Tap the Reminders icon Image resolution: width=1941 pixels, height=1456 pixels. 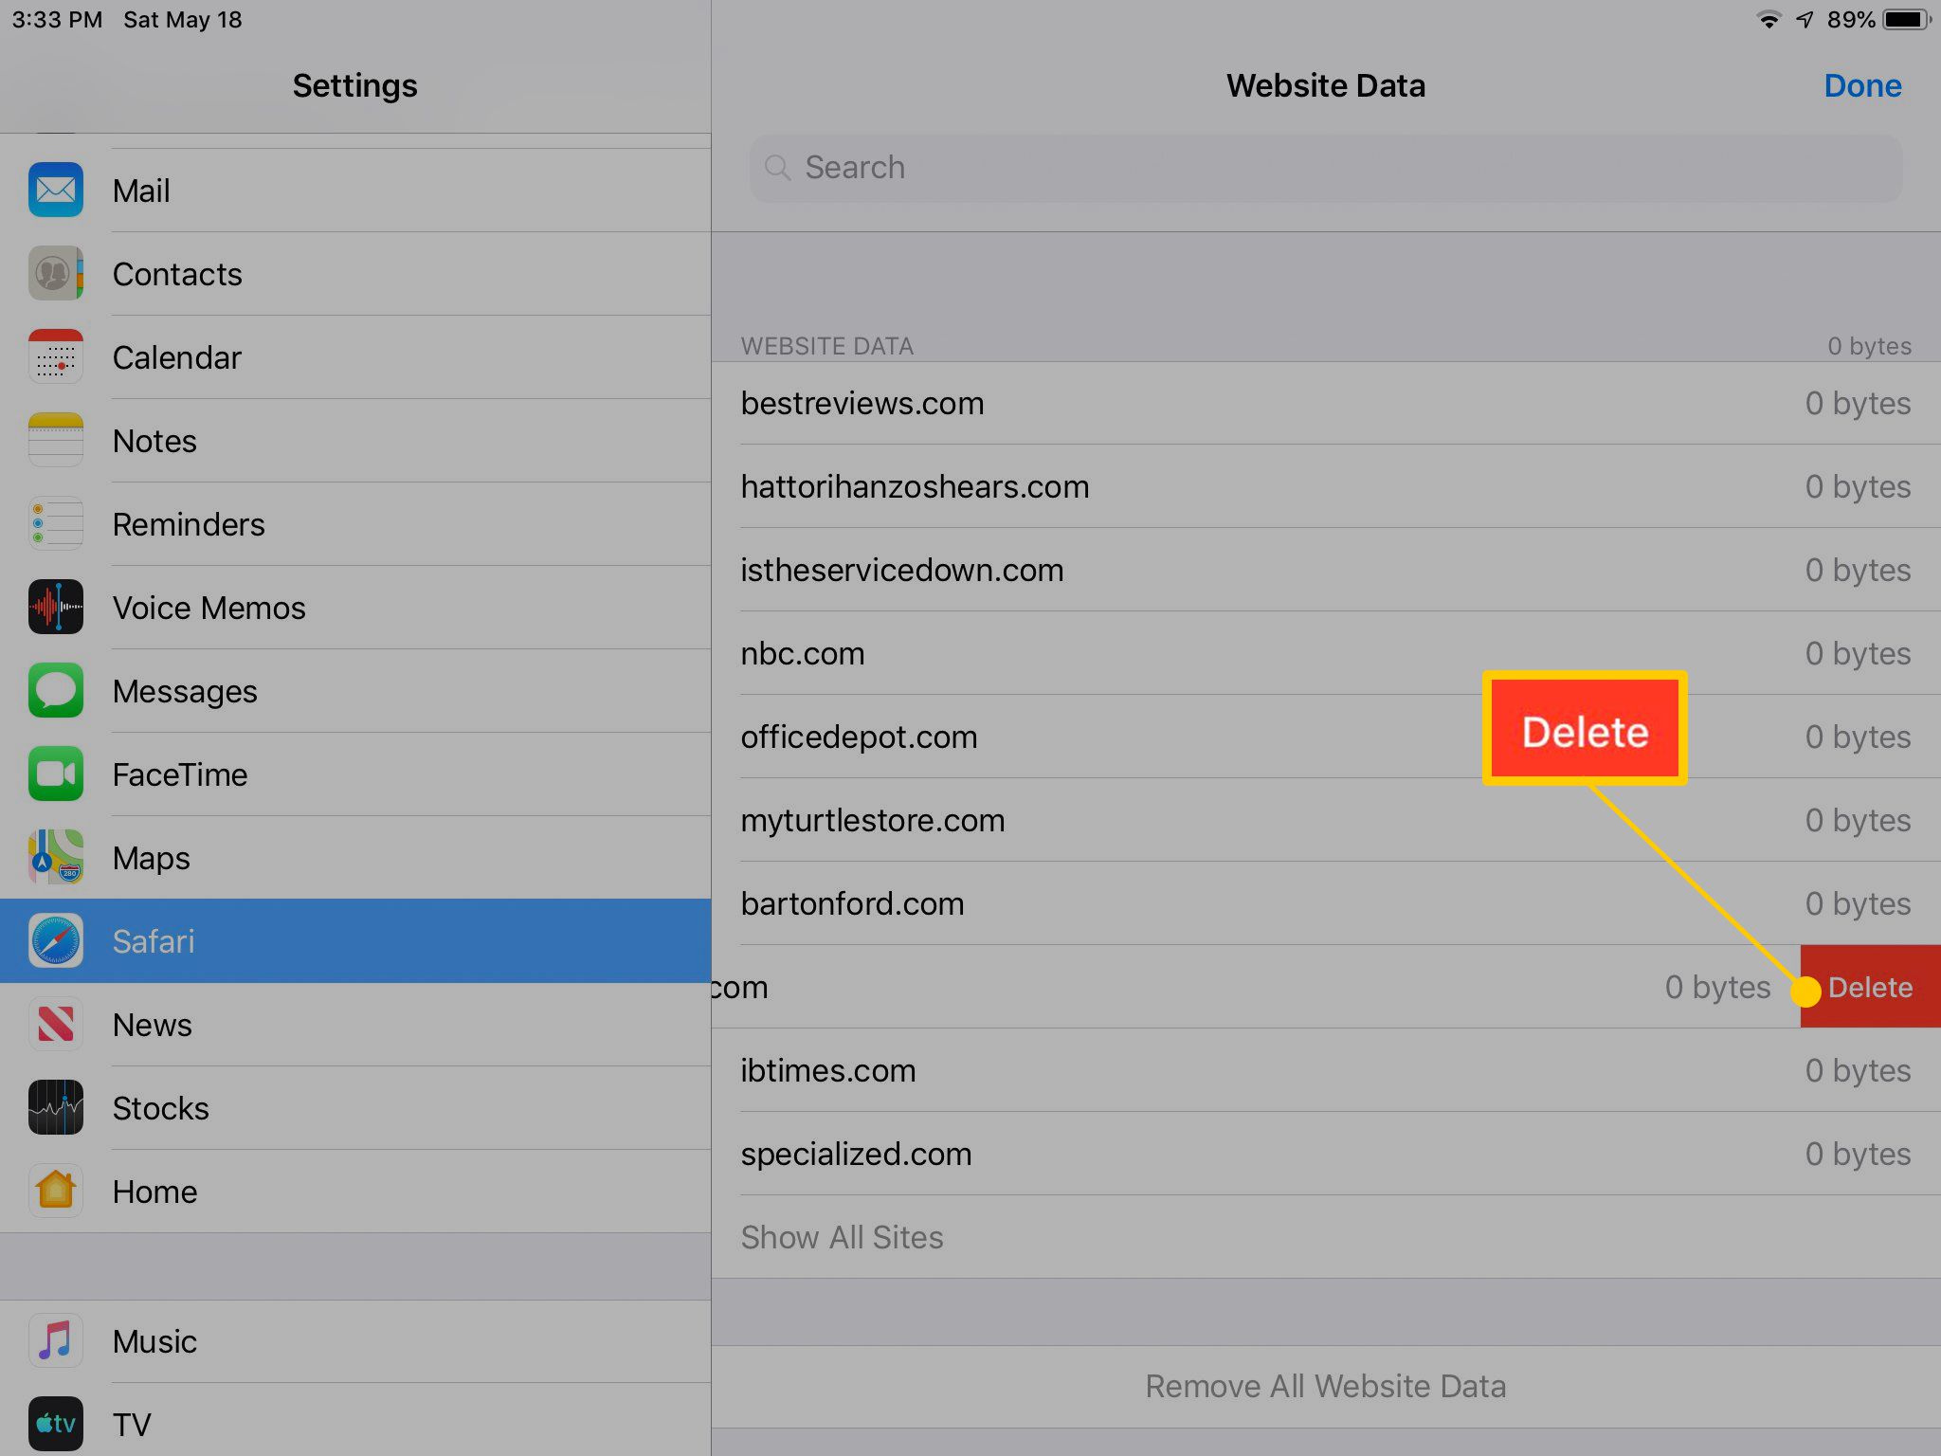(x=56, y=524)
